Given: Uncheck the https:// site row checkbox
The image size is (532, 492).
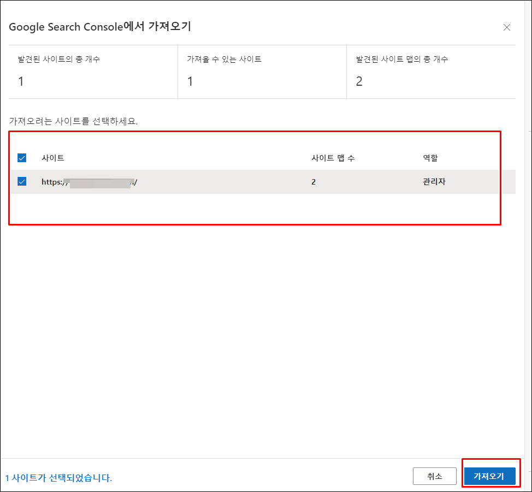Looking at the screenshot, I should tap(22, 181).
